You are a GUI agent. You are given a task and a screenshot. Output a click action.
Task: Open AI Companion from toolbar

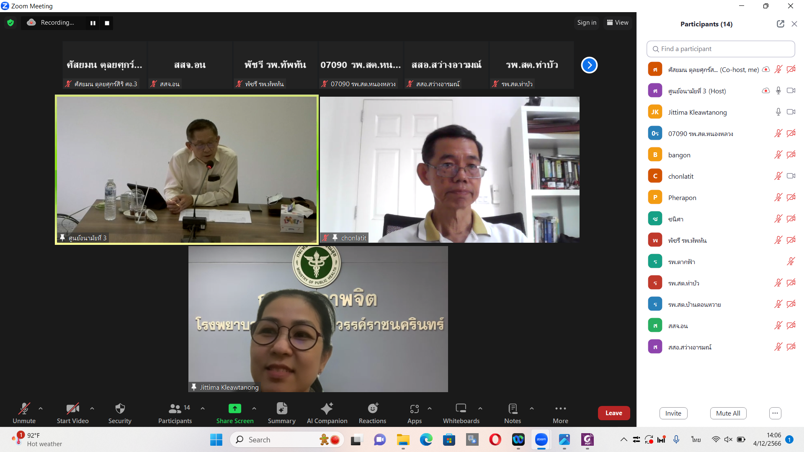pyautogui.click(x=327, y=408)
